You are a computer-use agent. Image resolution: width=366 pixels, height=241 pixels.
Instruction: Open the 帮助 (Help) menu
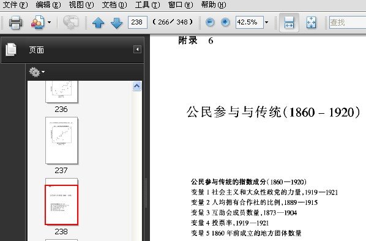(x=214, y=5)
